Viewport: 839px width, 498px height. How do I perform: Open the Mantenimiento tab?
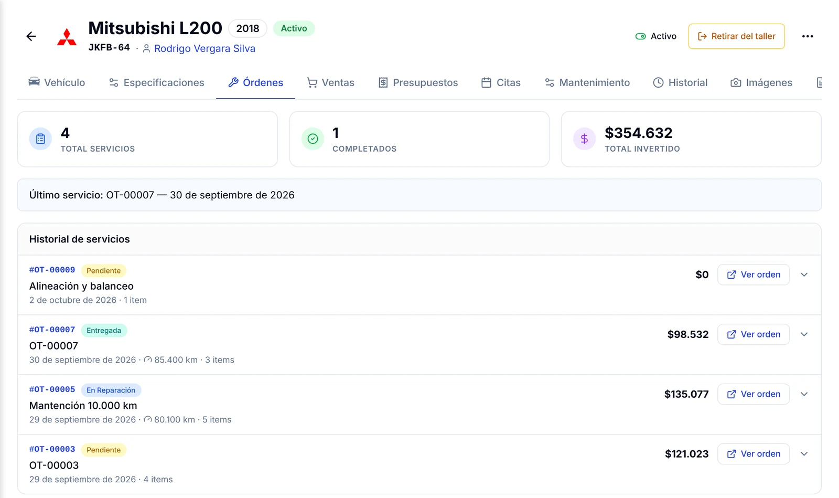[587, 83]
